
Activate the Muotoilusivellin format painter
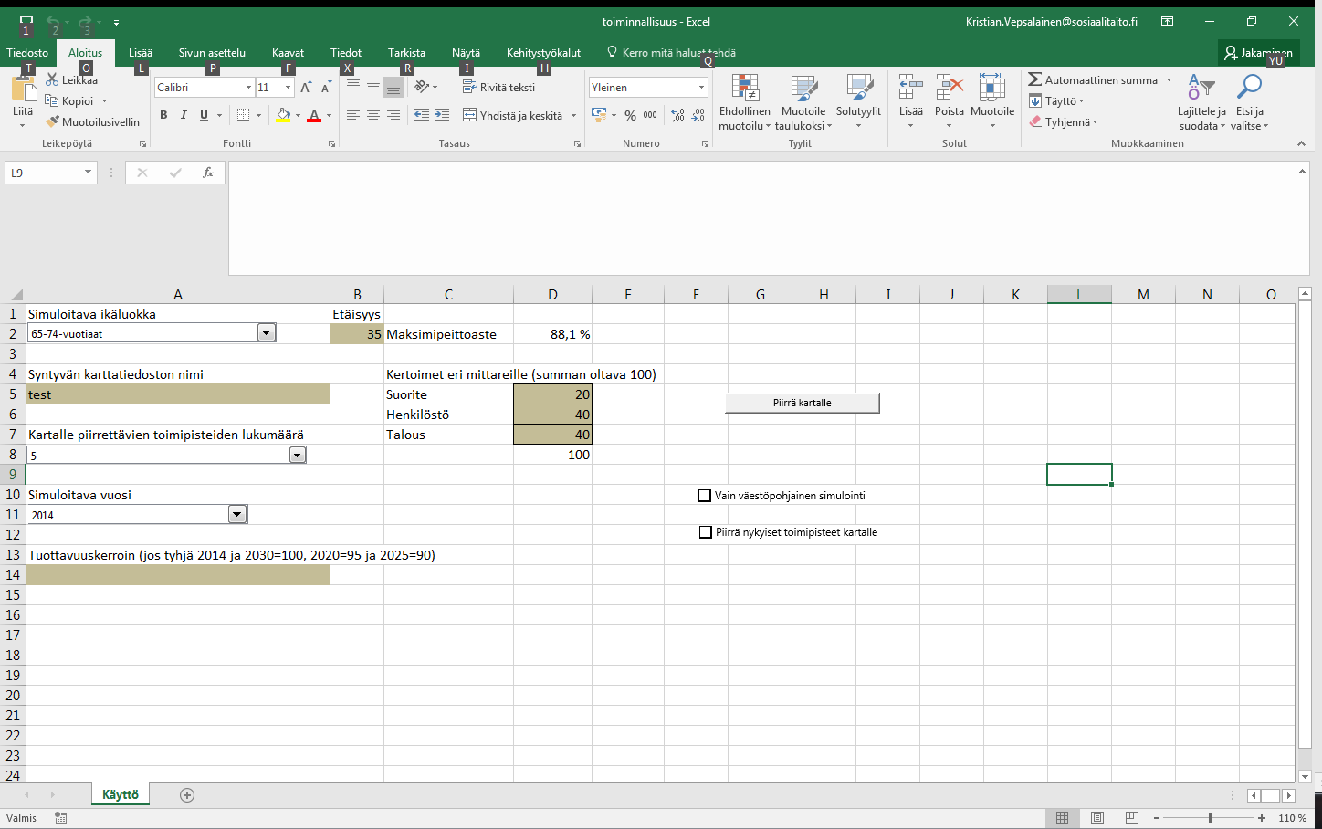(92, 121)
